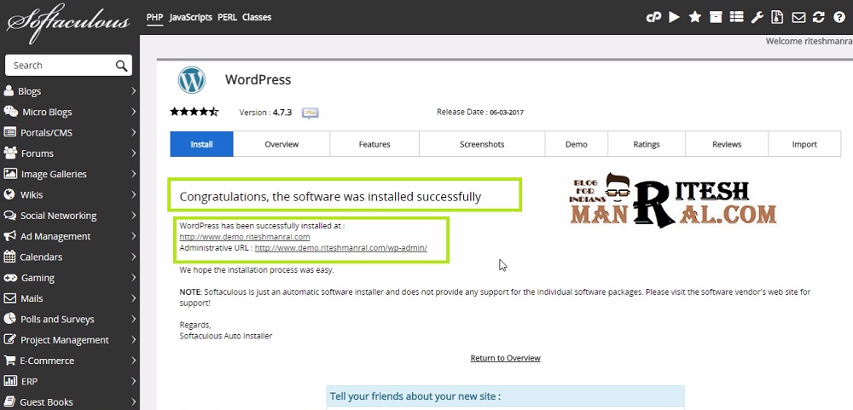Open the Features tab
Image resolution: width=853 pixels, height=410 pixels.
tap(374, 144)
